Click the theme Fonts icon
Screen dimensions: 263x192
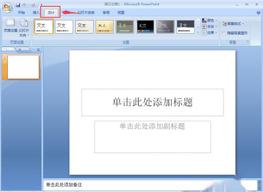click(x=204, y=27)
